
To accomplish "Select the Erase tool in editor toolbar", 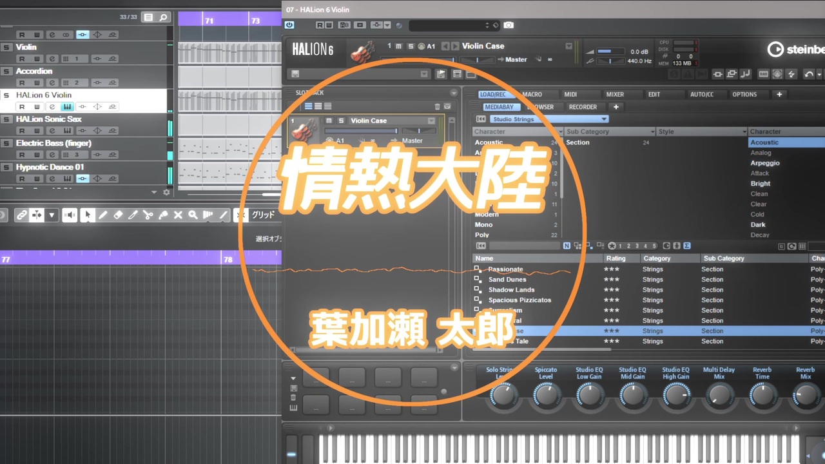I will [118, 215].
